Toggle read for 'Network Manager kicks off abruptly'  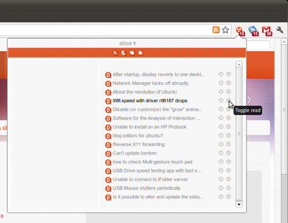pos(229,83)
